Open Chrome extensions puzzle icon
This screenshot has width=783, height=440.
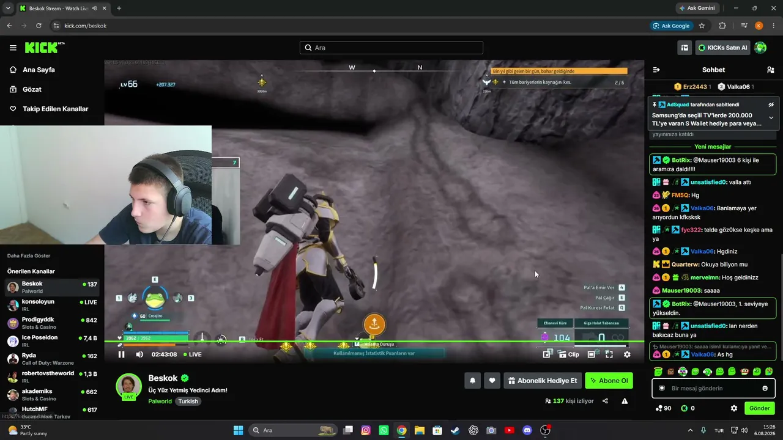[x=722, y=26]
